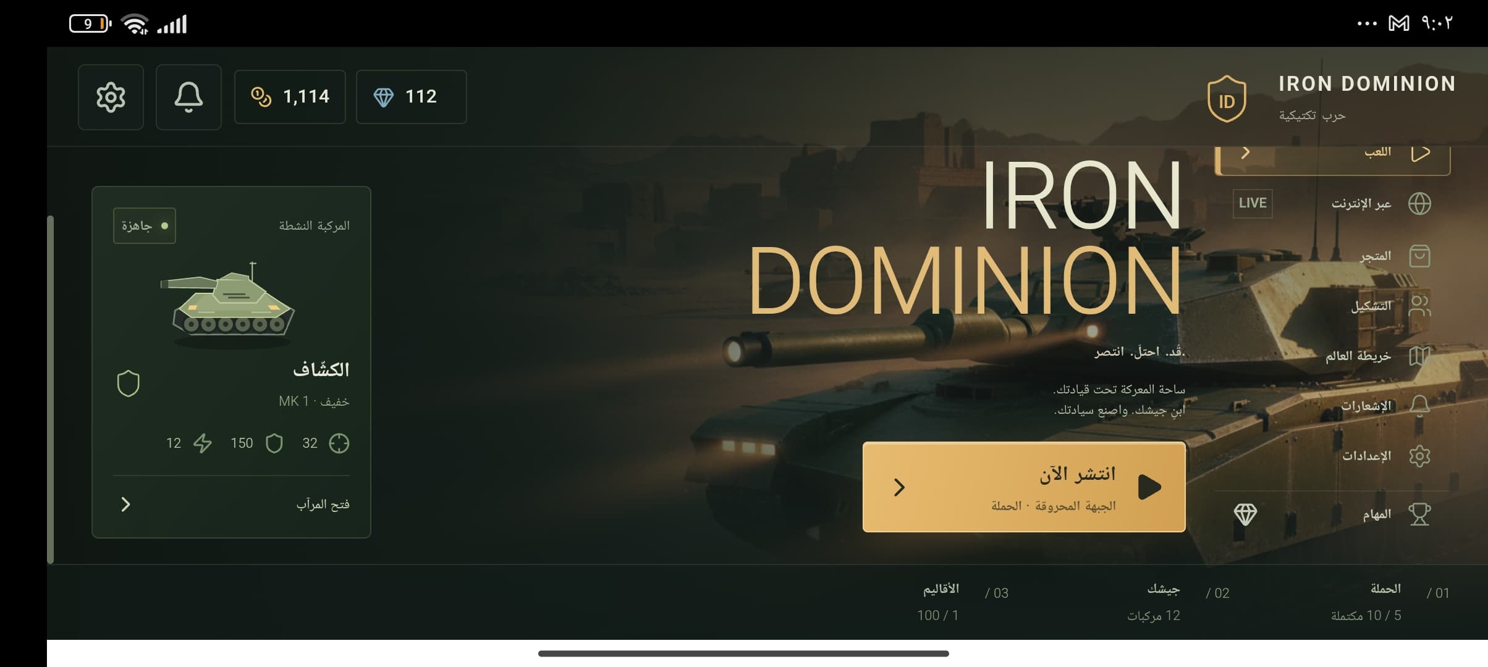Click the cellular signal bars icon
The image size is (1488, 667).
(172, 24)
